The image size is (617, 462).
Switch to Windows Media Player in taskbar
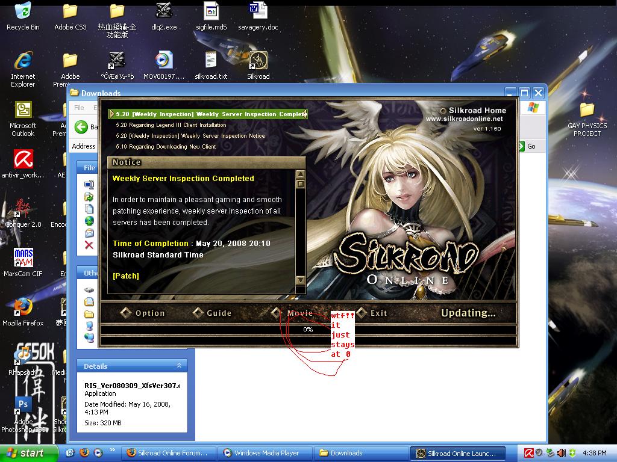coord(265,453)
